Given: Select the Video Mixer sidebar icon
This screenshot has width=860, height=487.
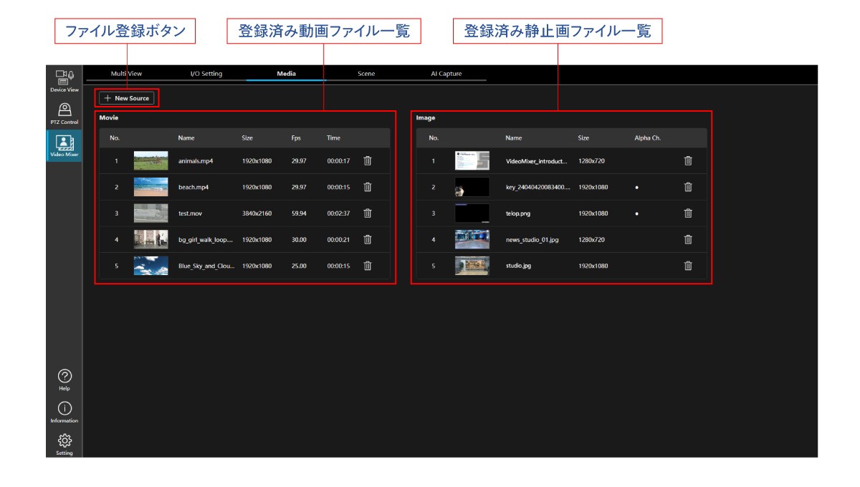Looking at the screenshot, I should (64, 145).
